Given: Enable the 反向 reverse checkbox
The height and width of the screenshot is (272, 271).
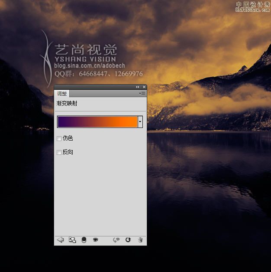Looking at the screenshot, I should click(x=59, y=152).
